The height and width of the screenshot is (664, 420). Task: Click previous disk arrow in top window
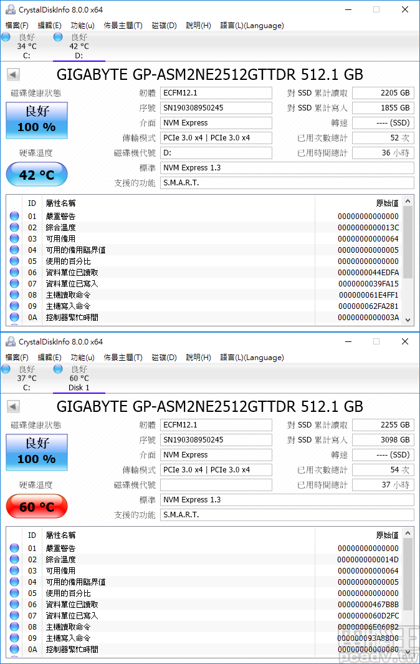(x=13, y=75)
